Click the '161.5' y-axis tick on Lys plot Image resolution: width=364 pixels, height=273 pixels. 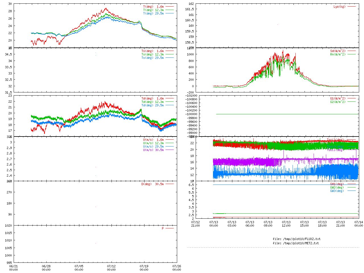click(x=189, y=9)
